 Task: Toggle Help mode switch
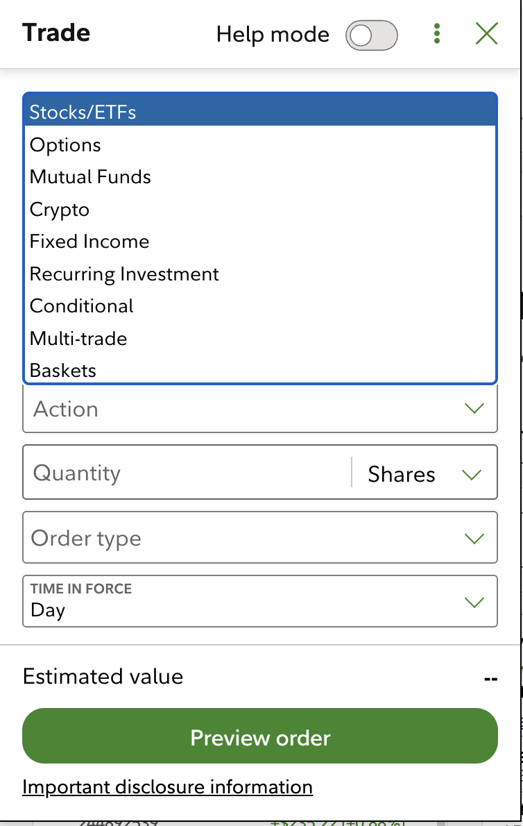click(372, 35)
